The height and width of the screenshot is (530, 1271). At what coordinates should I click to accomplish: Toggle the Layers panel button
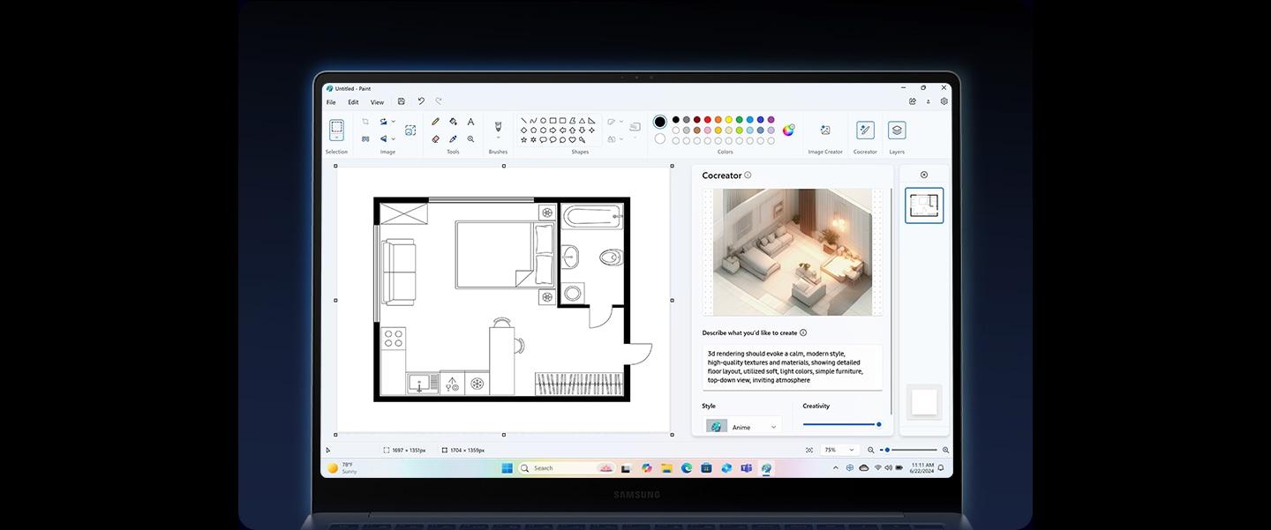897,130
